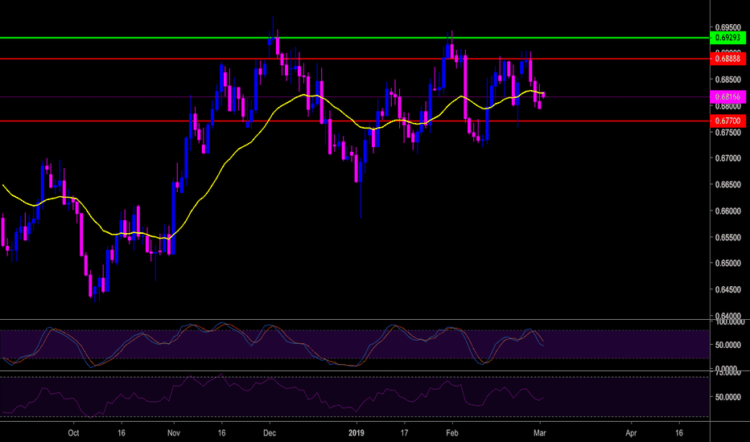Click the 0.66000 price axis label

pos(727,211)
